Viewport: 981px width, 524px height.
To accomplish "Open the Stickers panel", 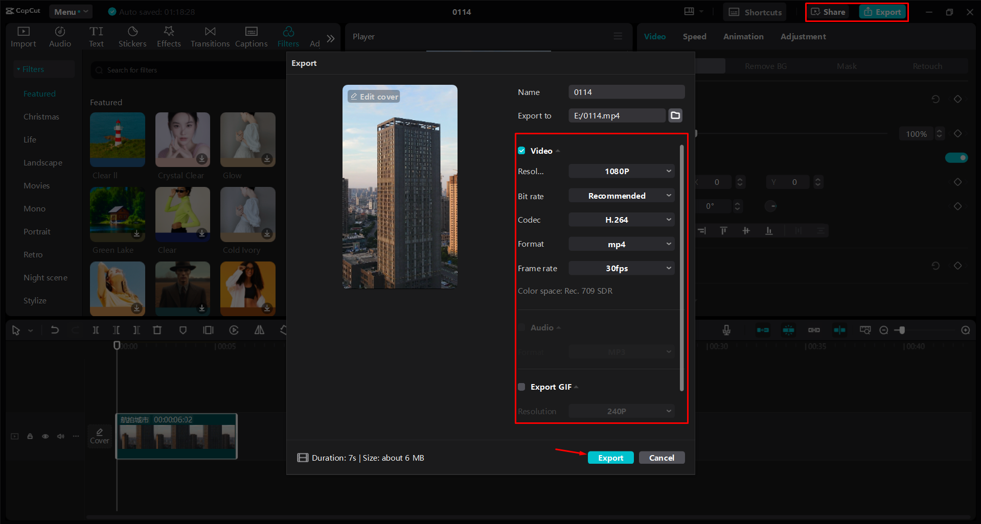I will click(132, 36).
